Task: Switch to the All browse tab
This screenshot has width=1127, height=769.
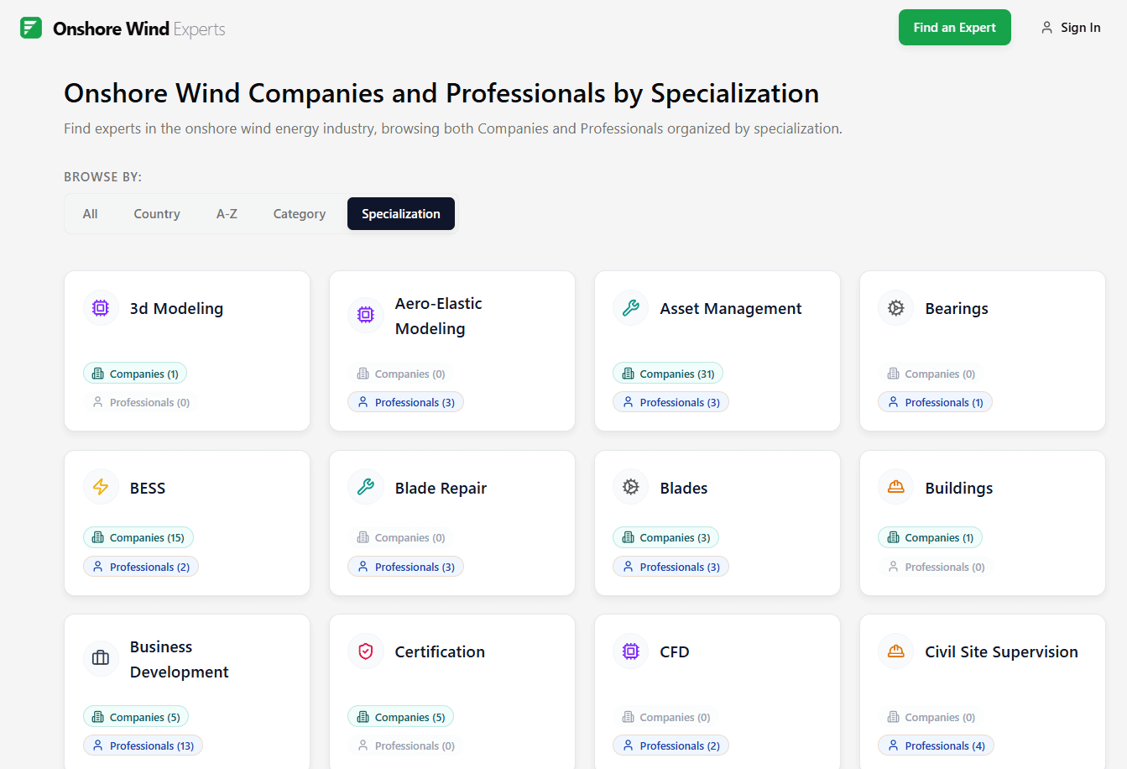Action: point(91,214)
